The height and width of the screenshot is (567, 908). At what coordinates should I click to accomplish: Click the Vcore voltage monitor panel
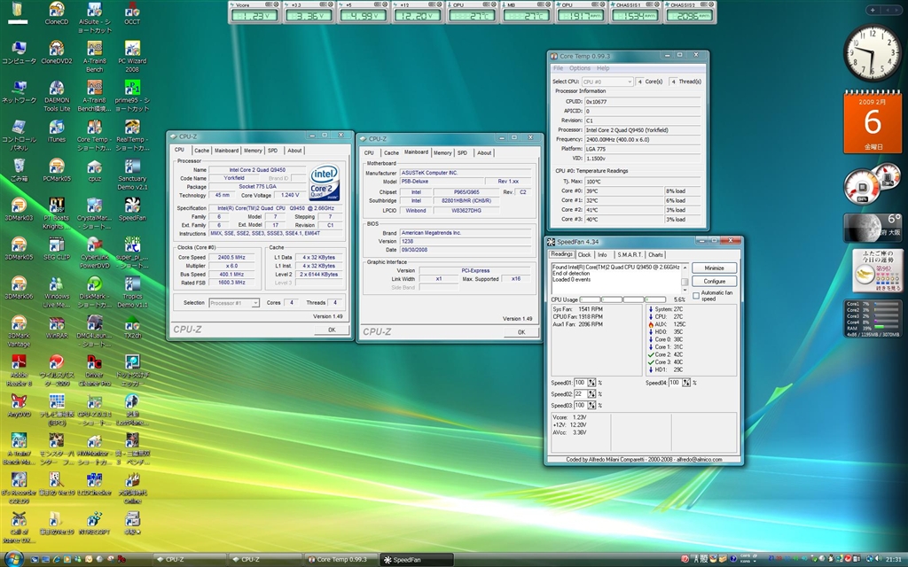[254, 12]
